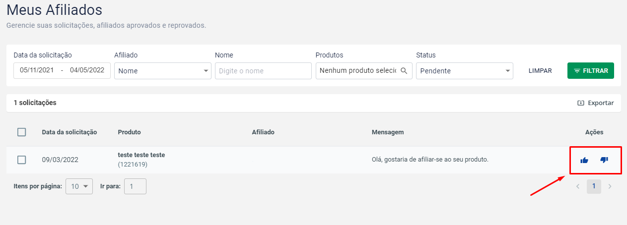
Task: Go to next page with right chevron
Action: pos(610,186)
